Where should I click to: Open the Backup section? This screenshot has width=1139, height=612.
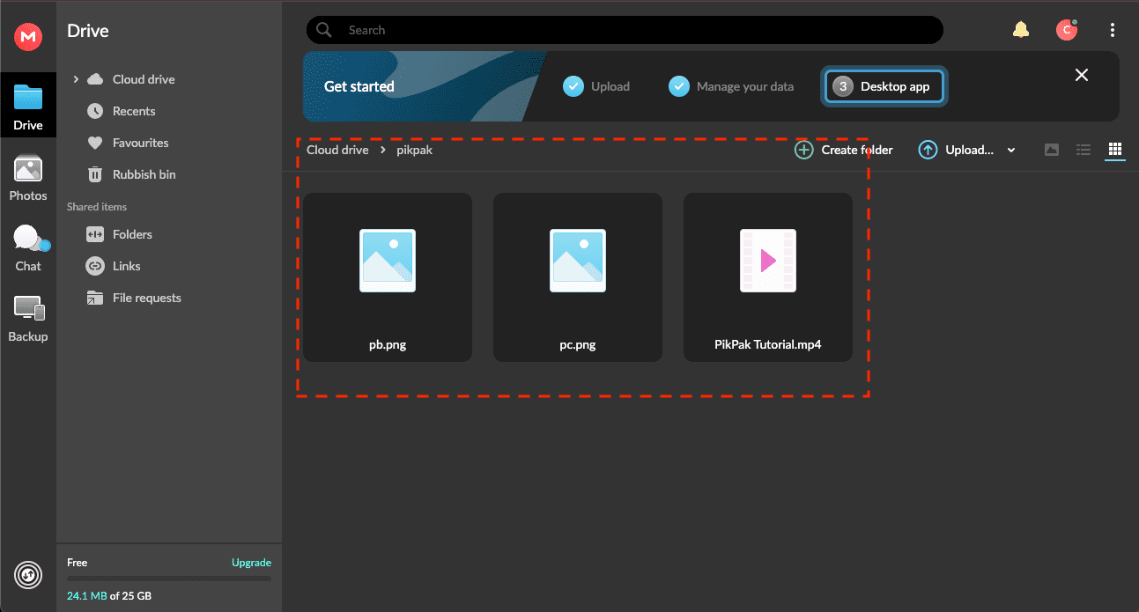click(x=28, y=318)
